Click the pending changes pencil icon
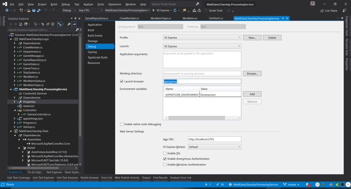Viewport: 351px width, 189px height. pos(217,185)
